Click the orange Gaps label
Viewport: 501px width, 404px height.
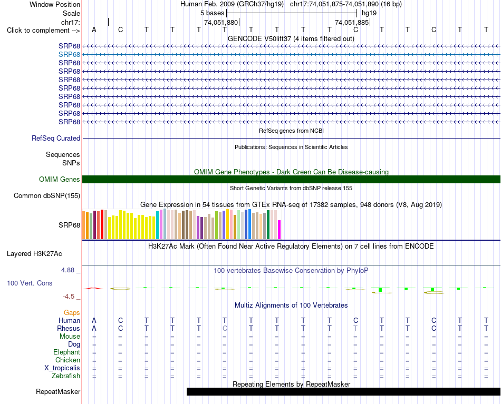[x=72, y=313]
